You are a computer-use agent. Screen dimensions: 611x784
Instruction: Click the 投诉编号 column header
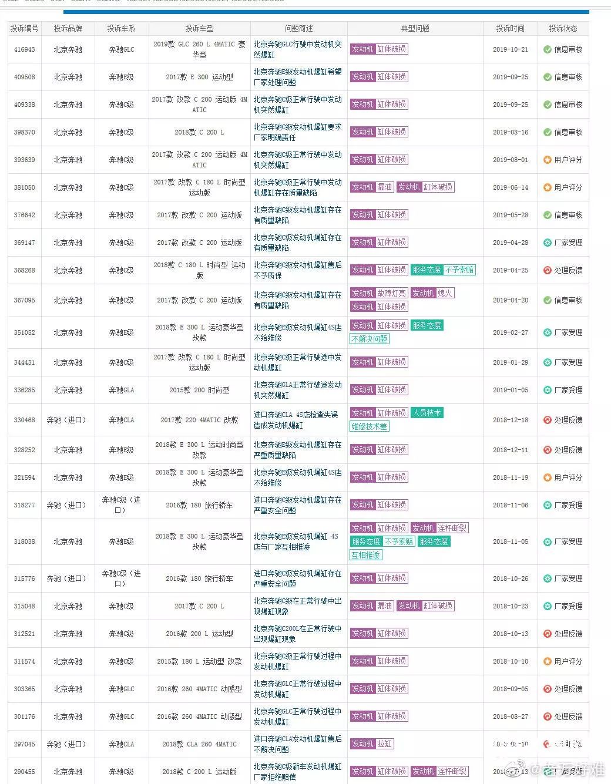(25, 28)
